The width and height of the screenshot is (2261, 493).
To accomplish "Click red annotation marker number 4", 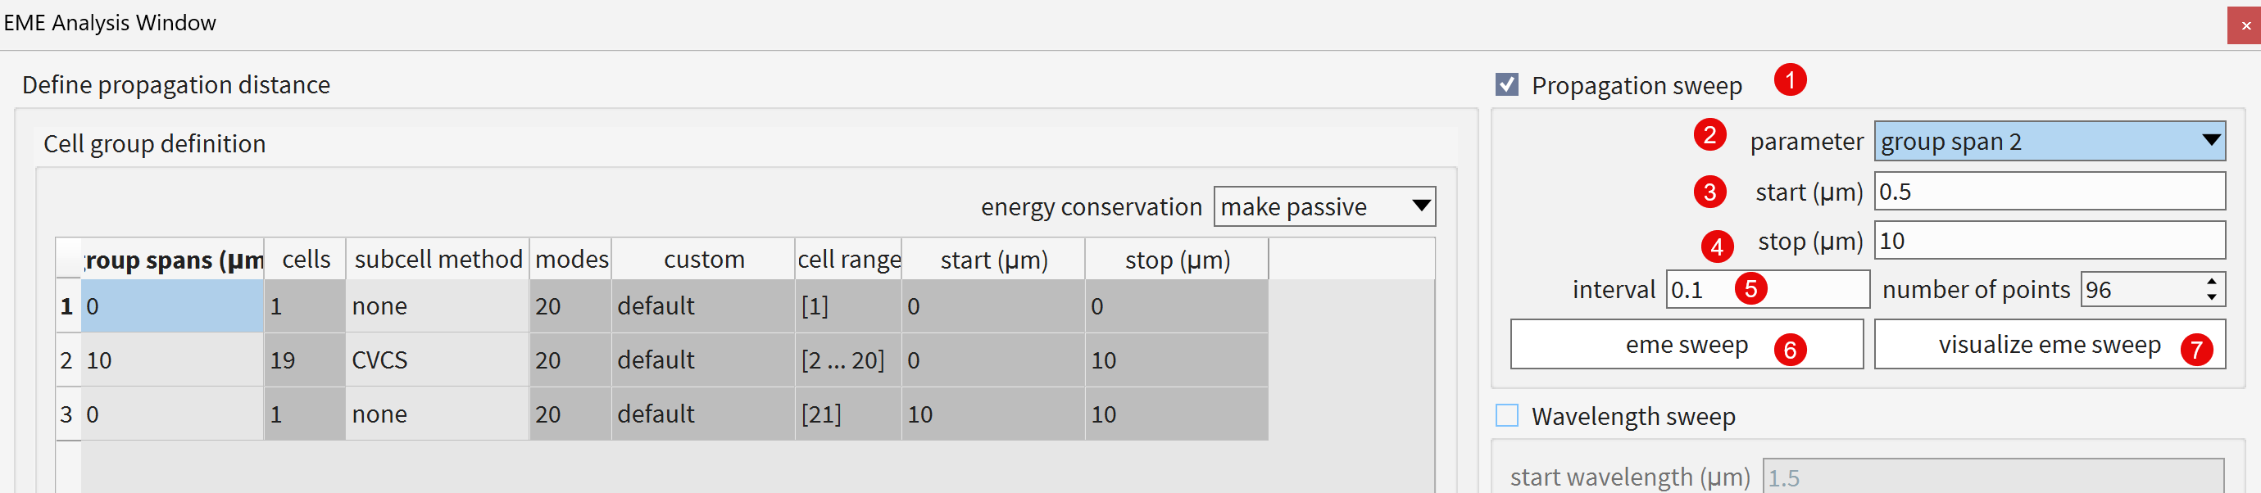I will click(1716, 246).
